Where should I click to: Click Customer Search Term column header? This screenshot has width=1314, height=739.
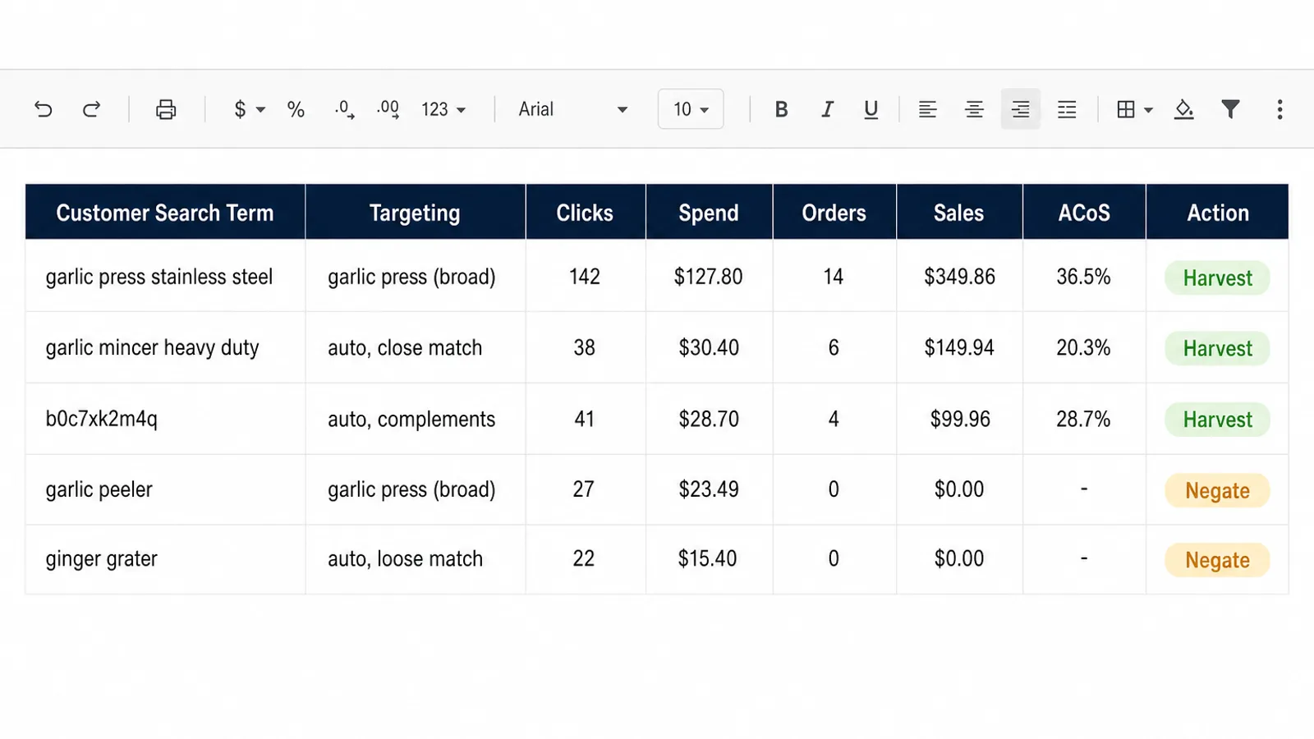pos(165,213)
